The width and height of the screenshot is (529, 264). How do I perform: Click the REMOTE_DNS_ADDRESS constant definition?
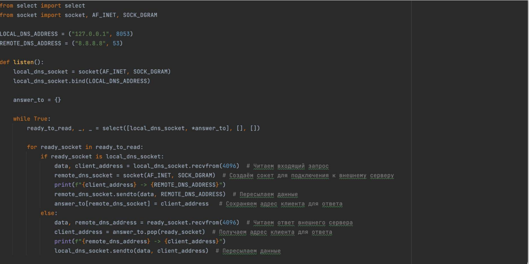(x=31, y=43)
